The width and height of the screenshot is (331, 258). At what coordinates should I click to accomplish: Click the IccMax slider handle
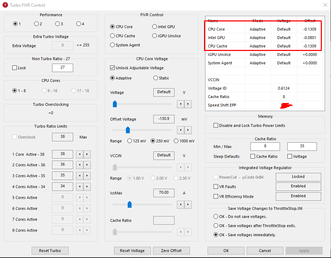(129, 205)
